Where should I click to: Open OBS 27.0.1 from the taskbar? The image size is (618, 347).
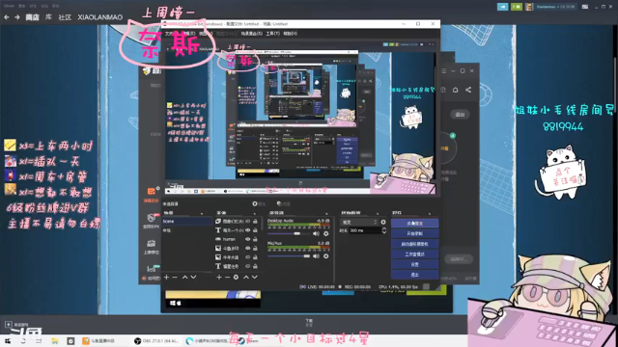[155, 340]
